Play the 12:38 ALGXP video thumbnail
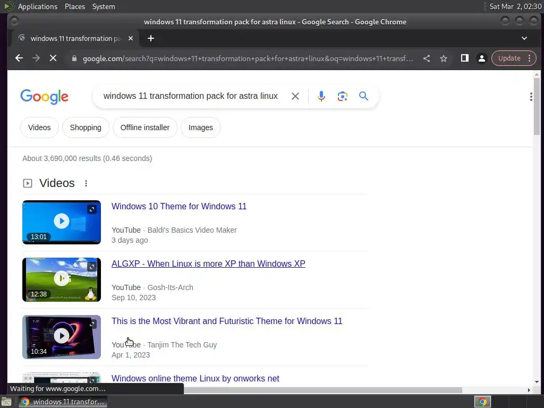This screenshot has width=544, height=408. point(62,279)
